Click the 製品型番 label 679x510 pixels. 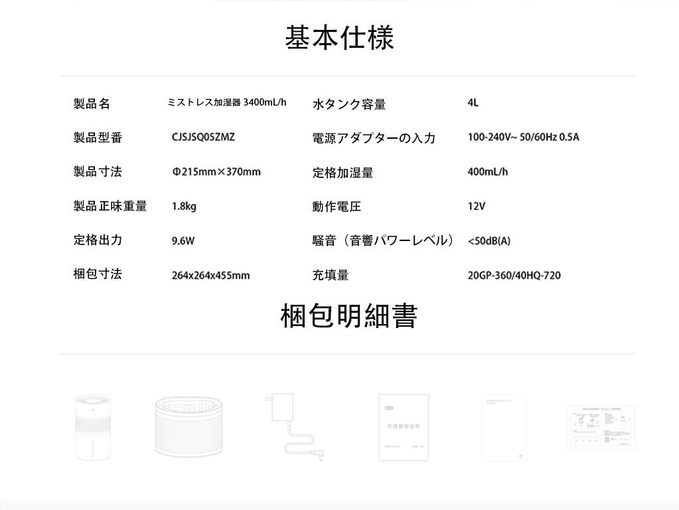pos(98,137)
